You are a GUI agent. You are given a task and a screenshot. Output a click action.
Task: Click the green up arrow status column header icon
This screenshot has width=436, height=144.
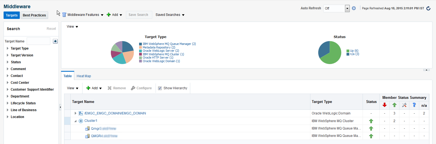394,105
